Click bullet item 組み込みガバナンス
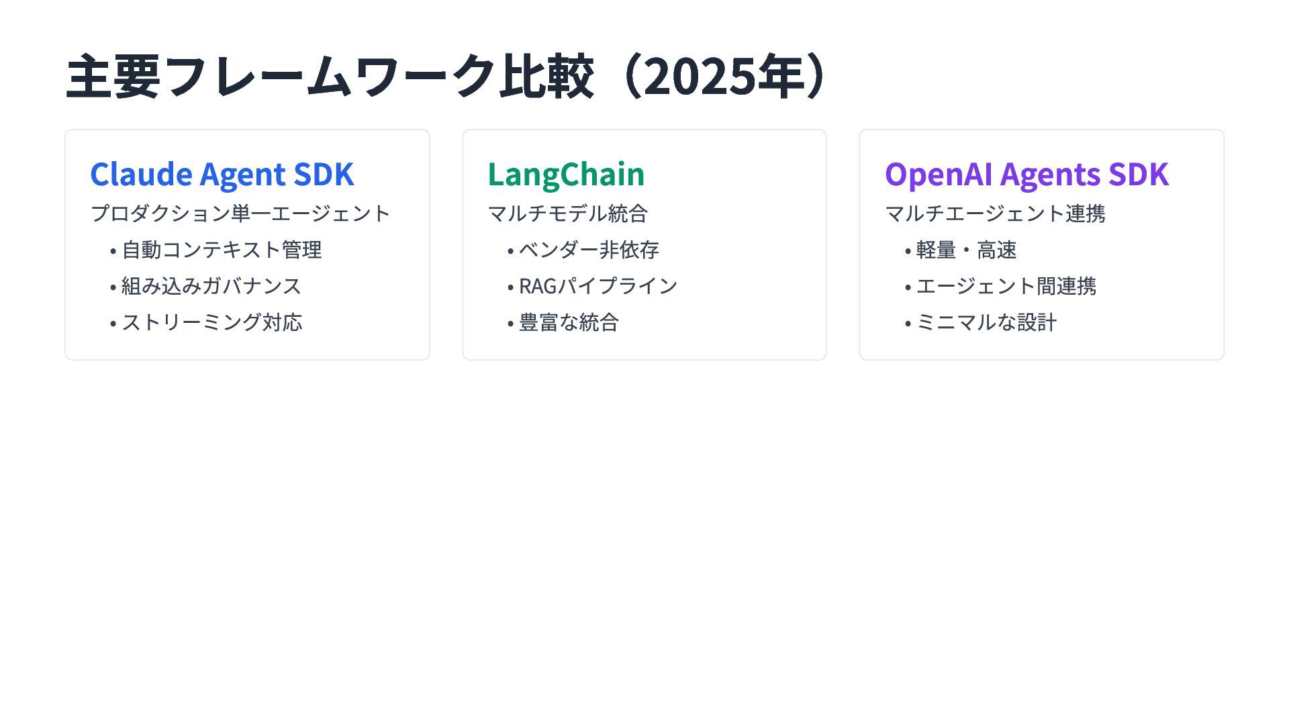Viewport: 1289px width, 725px height. coord(211,286)
